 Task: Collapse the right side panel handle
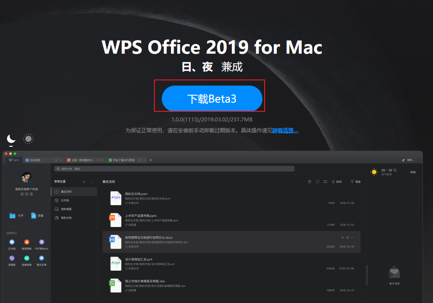(367, 275)
